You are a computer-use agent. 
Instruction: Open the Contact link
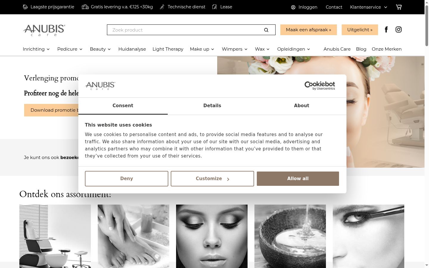coord(334,7)
